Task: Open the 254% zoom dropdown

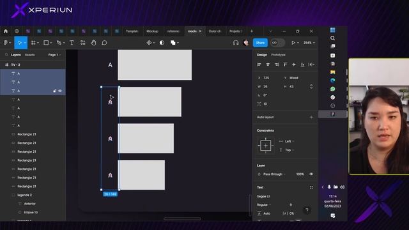Action: tap(309, 43)
